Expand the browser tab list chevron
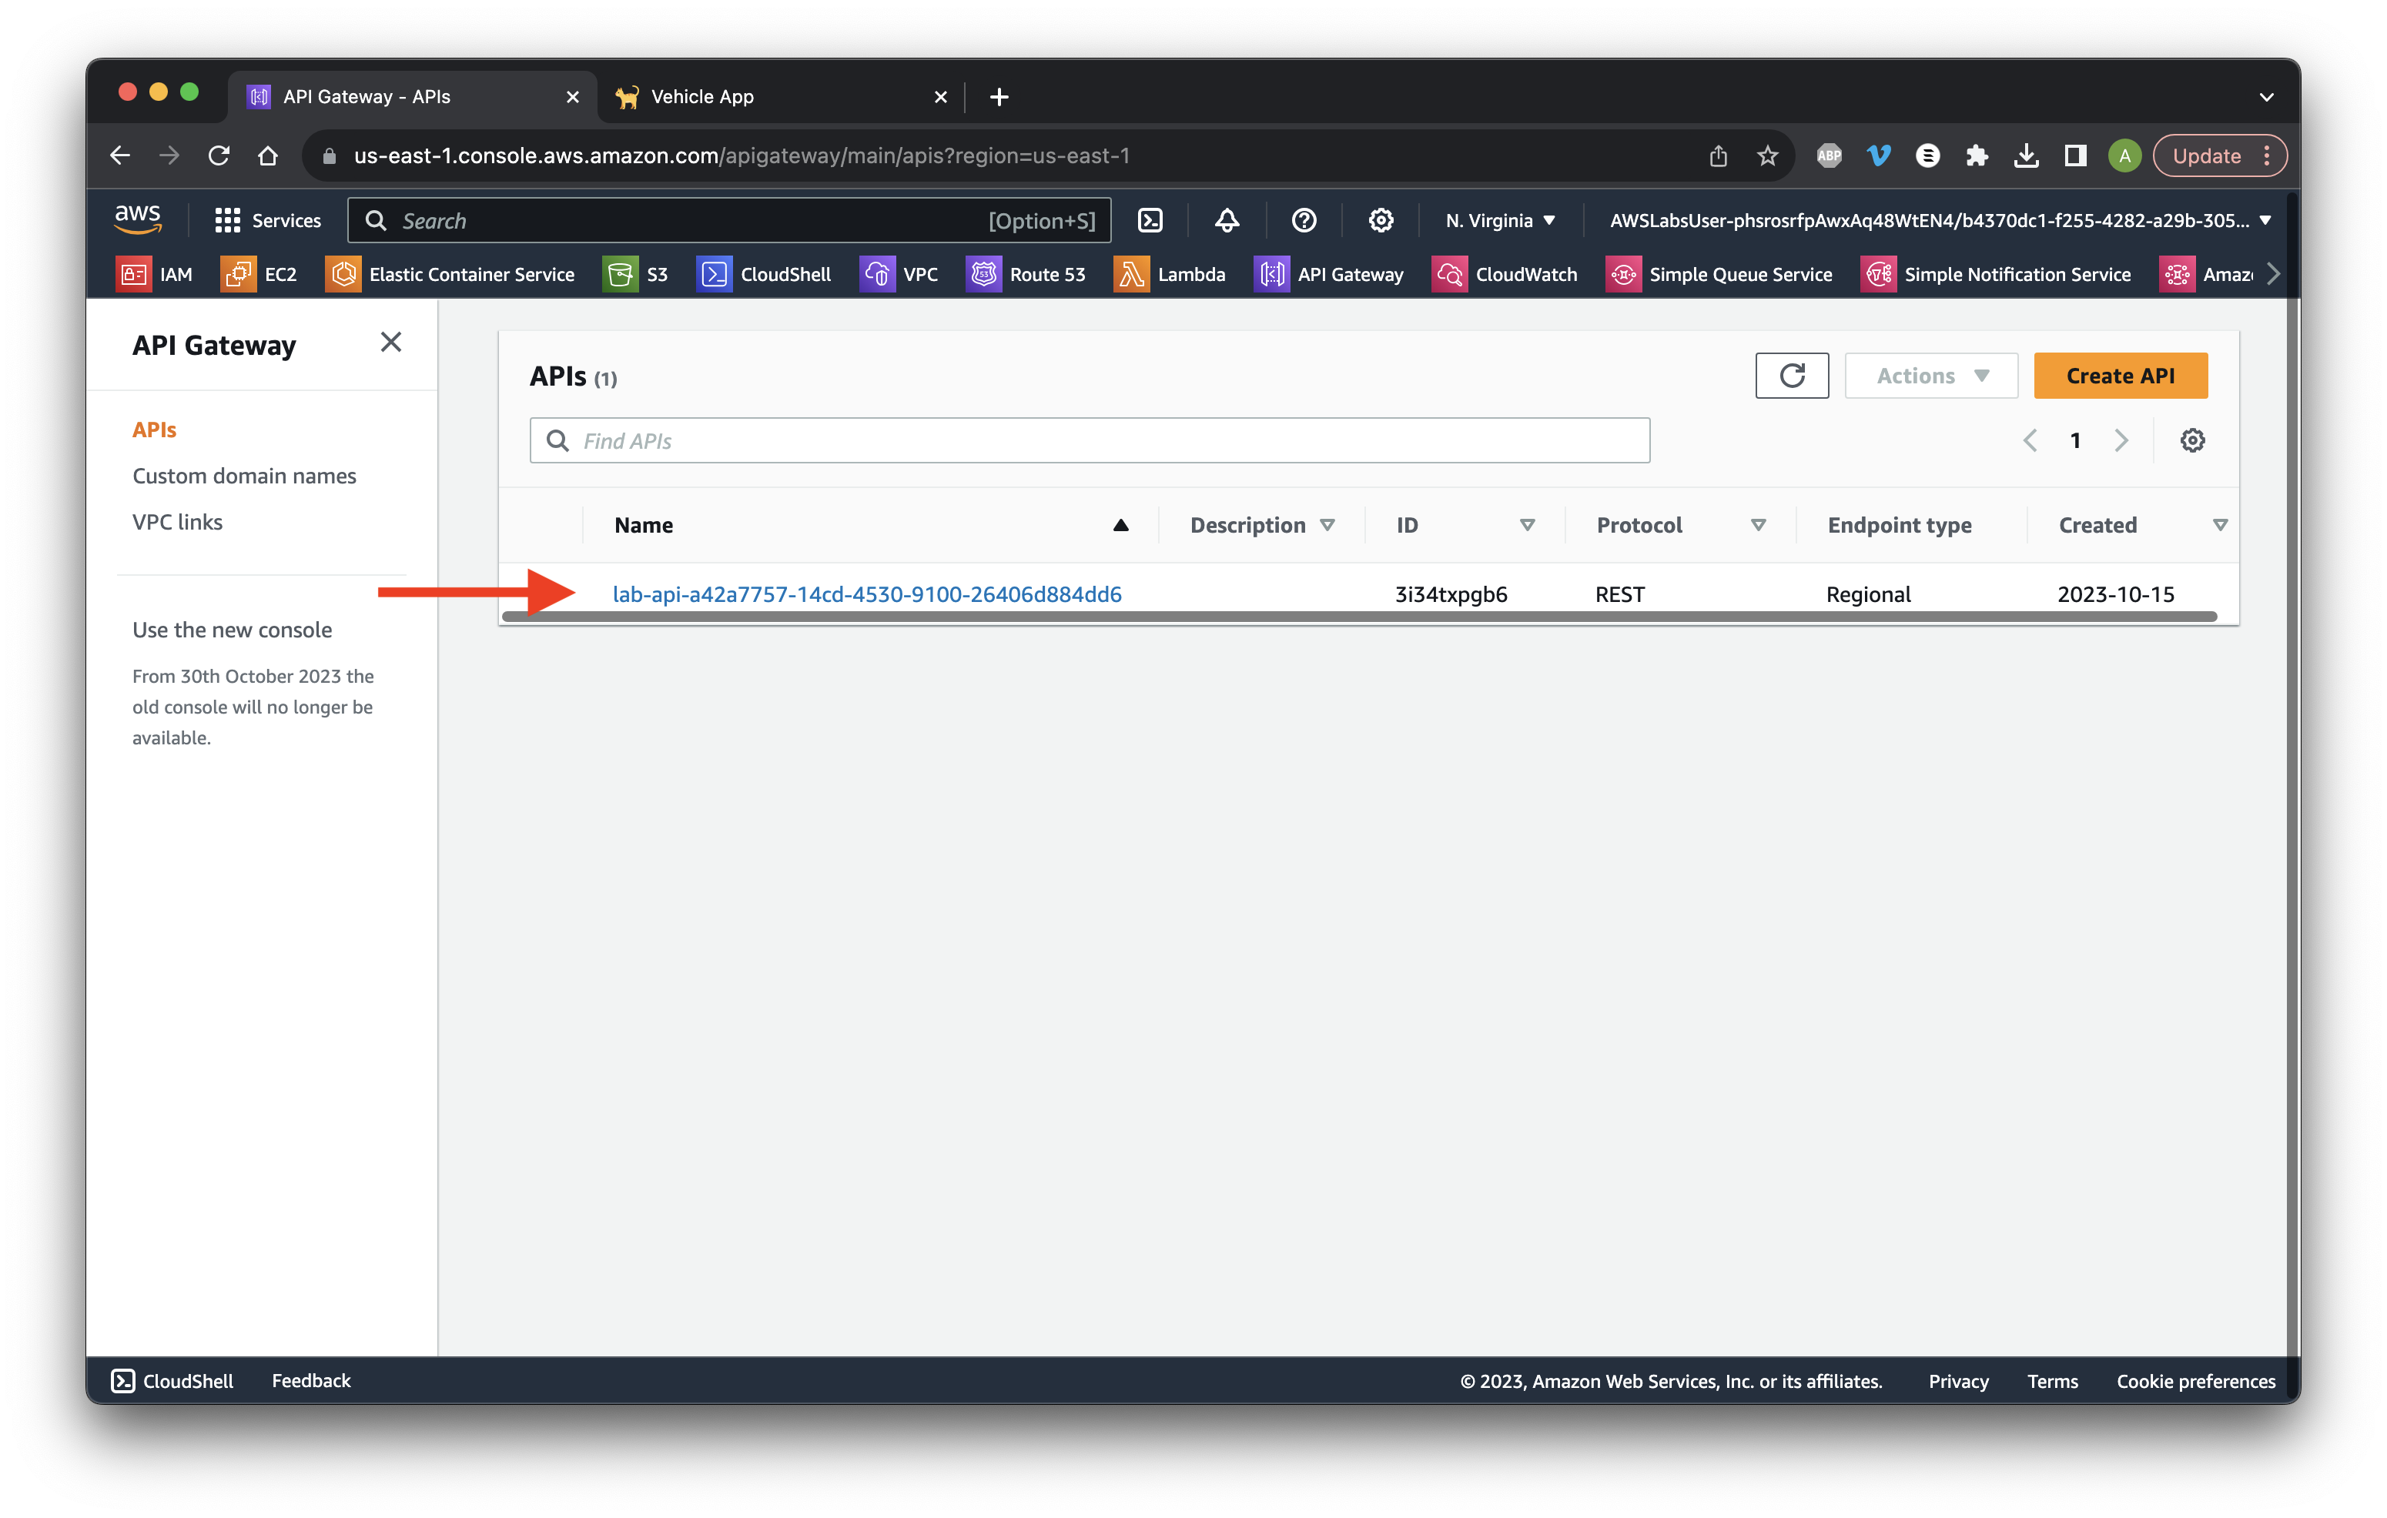The width and height of the screenshot is (2387, 1518). pyautogui.click(x=2266, y=97)
